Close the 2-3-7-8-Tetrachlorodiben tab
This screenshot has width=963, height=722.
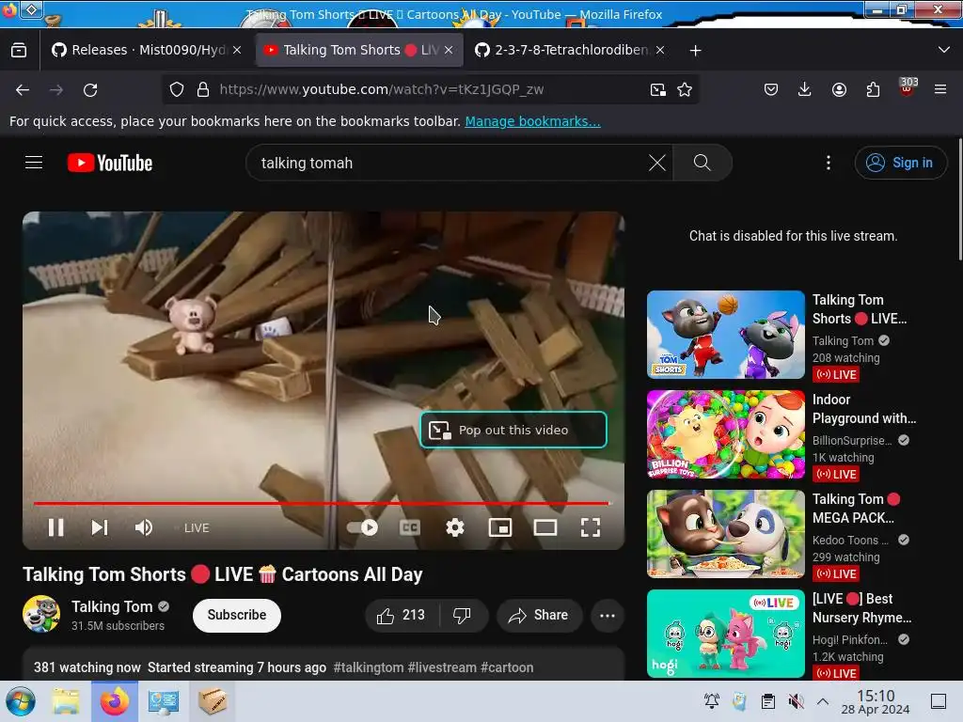(x=660, y=50)
